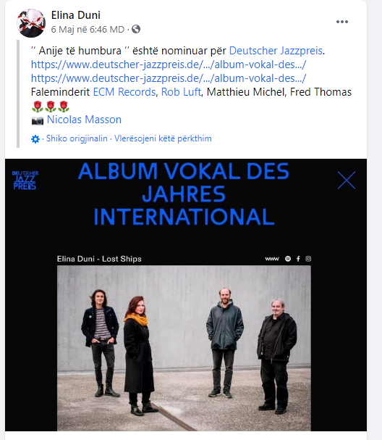Viewport: 382px width, 440px height.
Task: Open the Rob Luft tagged profile
Action: [181, 92]
